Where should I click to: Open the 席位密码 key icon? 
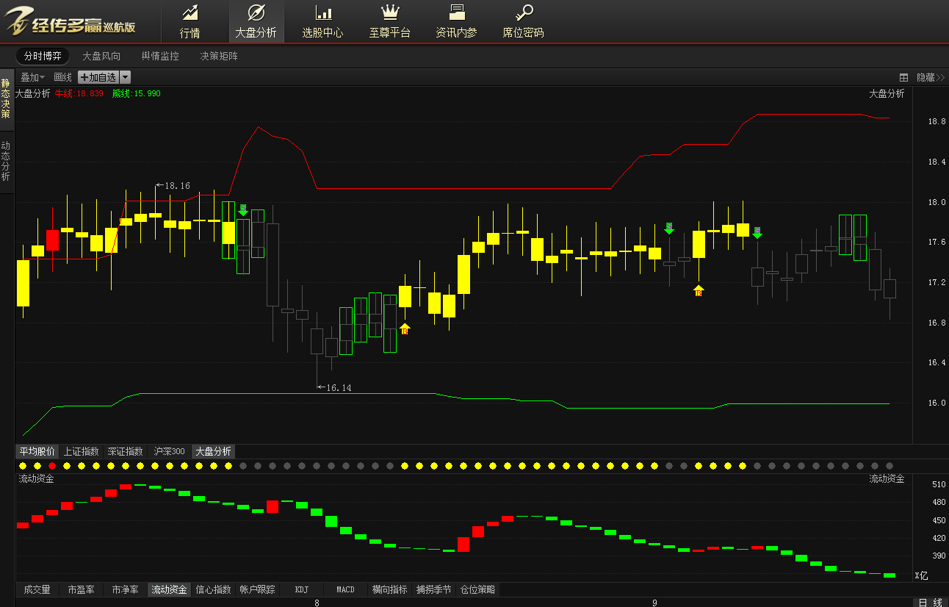coord(524,12)
